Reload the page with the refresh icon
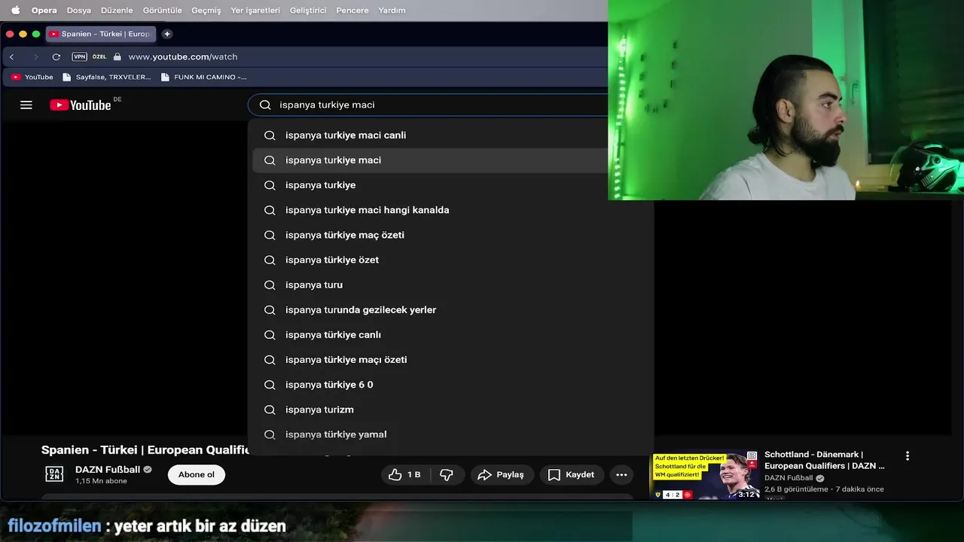The width and height of the screenshot is (964, 542). tap(56, 56)
